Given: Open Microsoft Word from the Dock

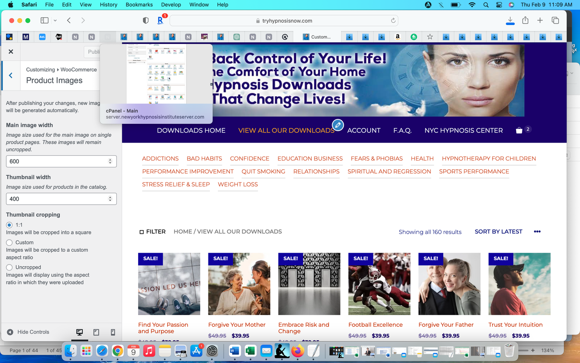Looking at the screenshot, I should [x=235, y=351].
